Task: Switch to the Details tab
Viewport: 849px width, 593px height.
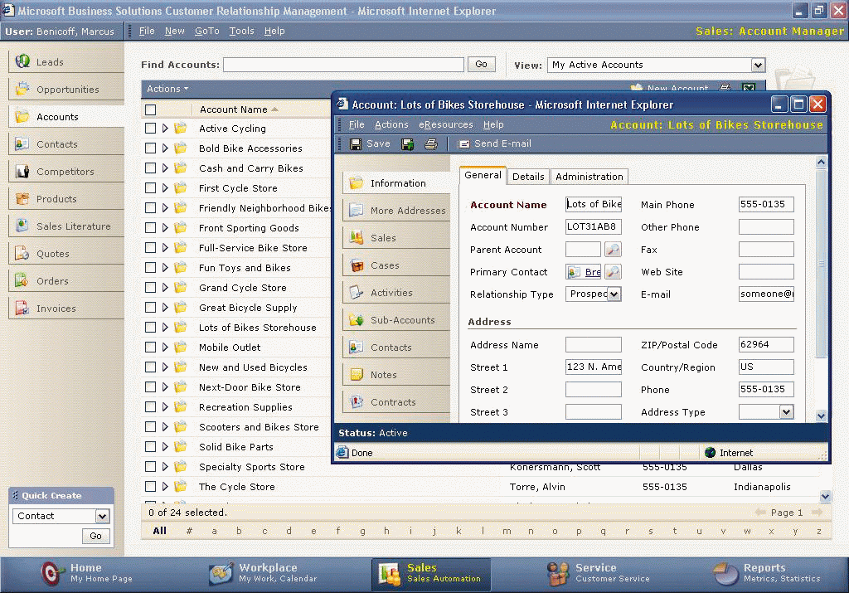Action: point(528,177)
